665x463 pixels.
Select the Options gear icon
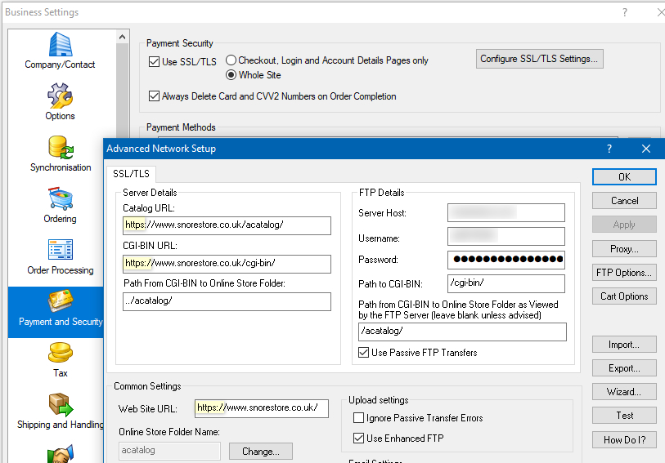(60, 96)
